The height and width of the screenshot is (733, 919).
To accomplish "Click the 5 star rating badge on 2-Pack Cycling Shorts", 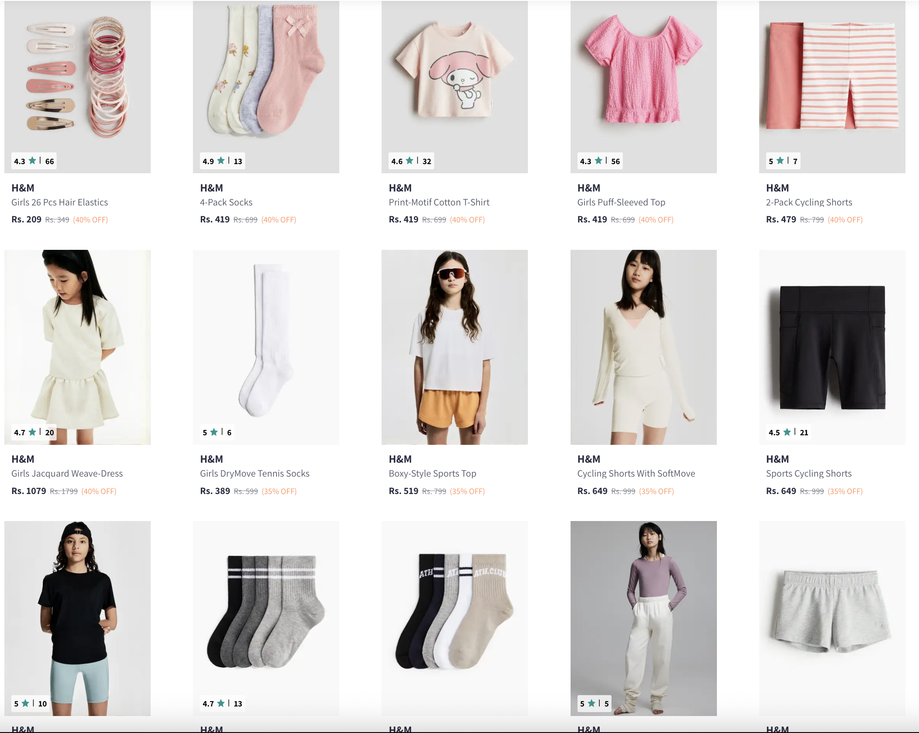I will tap(783, 161).
